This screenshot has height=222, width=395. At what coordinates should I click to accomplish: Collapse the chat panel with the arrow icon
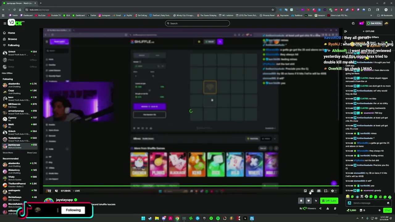point(345,31)
